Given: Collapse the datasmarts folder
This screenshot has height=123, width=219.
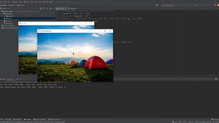Looking at the screenshot, I should (2, 14).
